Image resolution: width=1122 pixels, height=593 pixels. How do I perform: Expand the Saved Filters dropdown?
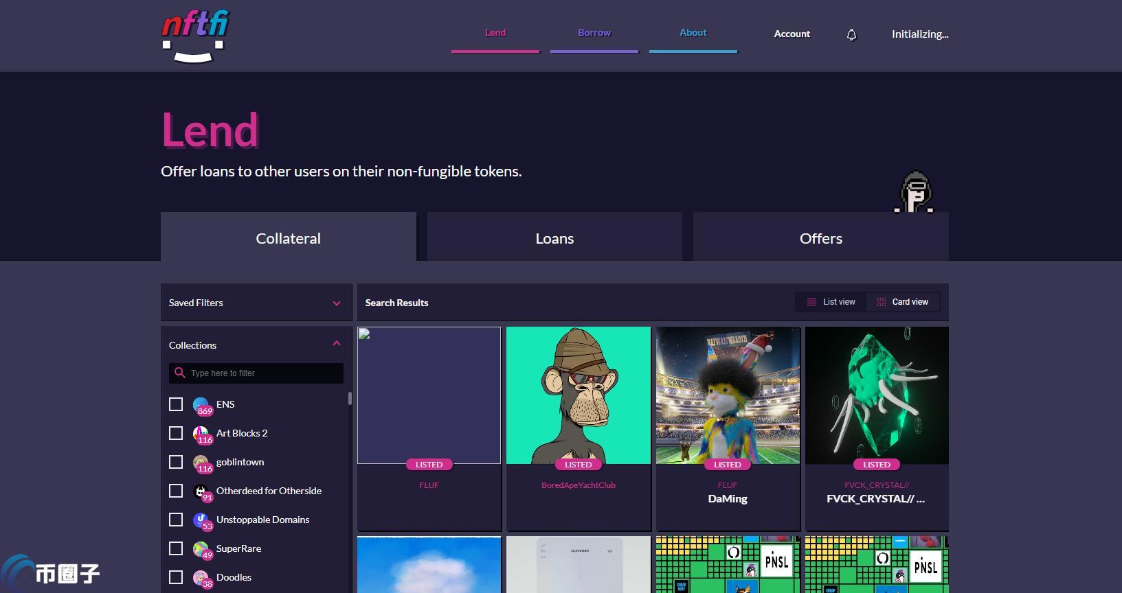[x=256, y=303]
